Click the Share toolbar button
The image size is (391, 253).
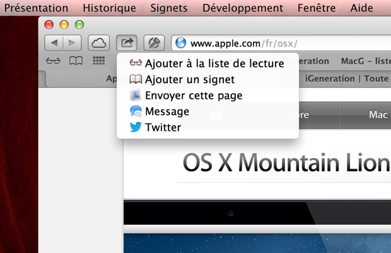click(127, 43)
